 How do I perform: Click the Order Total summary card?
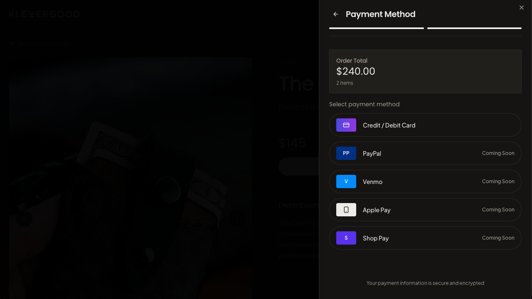point(425,71)
